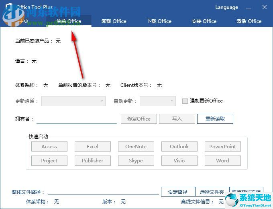Launch PowerPoint from quick start
The height and width of the screenshot is (209, 273).
pyautogui.click(x=223, y=146)
